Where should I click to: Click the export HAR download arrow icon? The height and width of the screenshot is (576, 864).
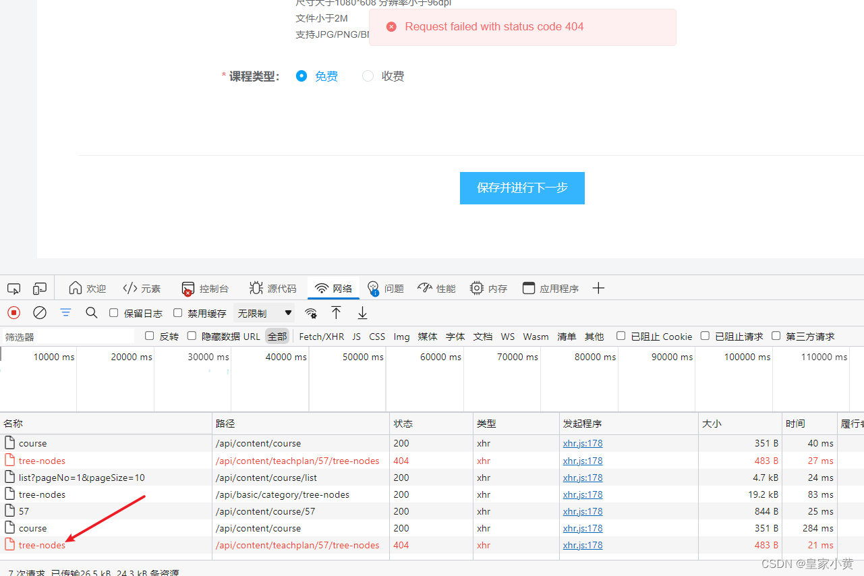coord(362,313)
